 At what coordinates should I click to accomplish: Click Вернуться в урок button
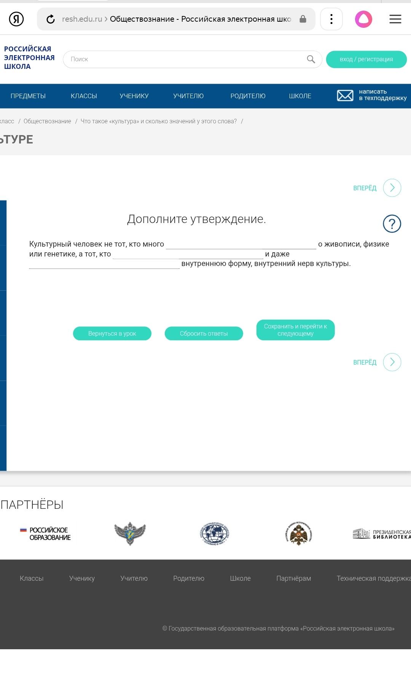tap(112, 333)
